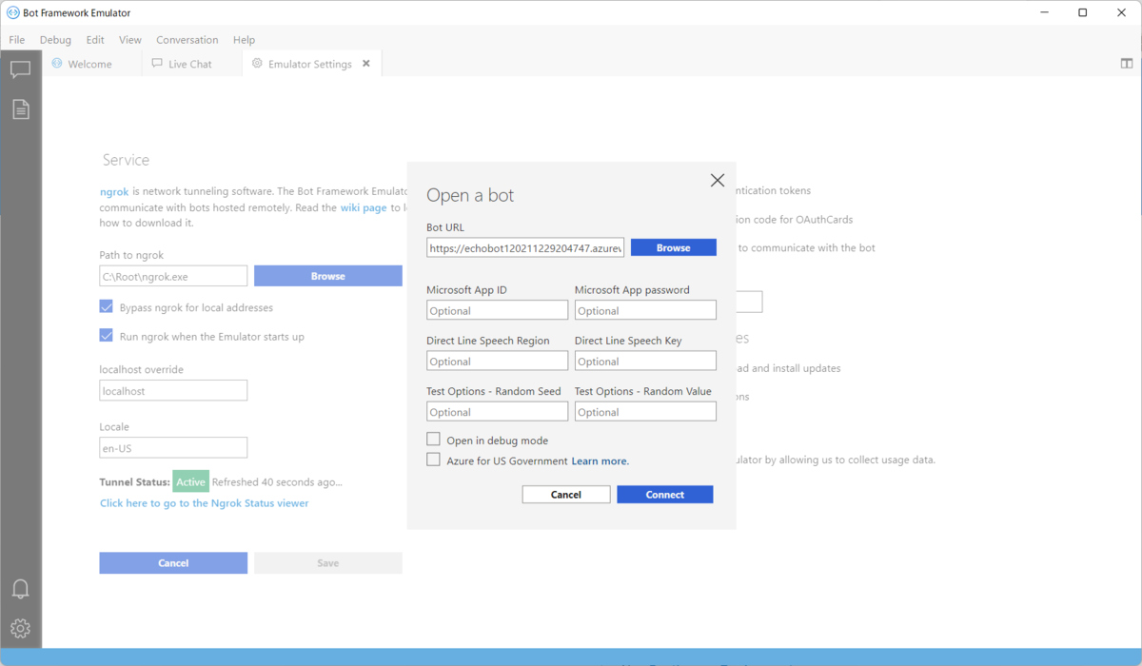The image size is (1142, 666).
Task: Open the File menu
Action: (x=17, y=40)
